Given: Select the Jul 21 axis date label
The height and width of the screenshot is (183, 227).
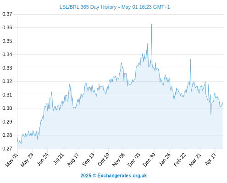Looking at the screenshot, I should (x=58, y=159).
